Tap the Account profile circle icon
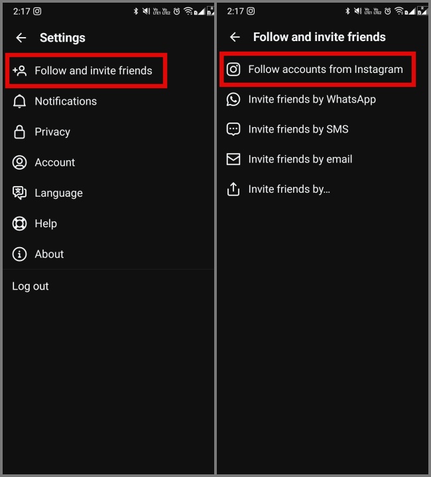The width and height of the screenshot is (431, 477). point(19,162)
